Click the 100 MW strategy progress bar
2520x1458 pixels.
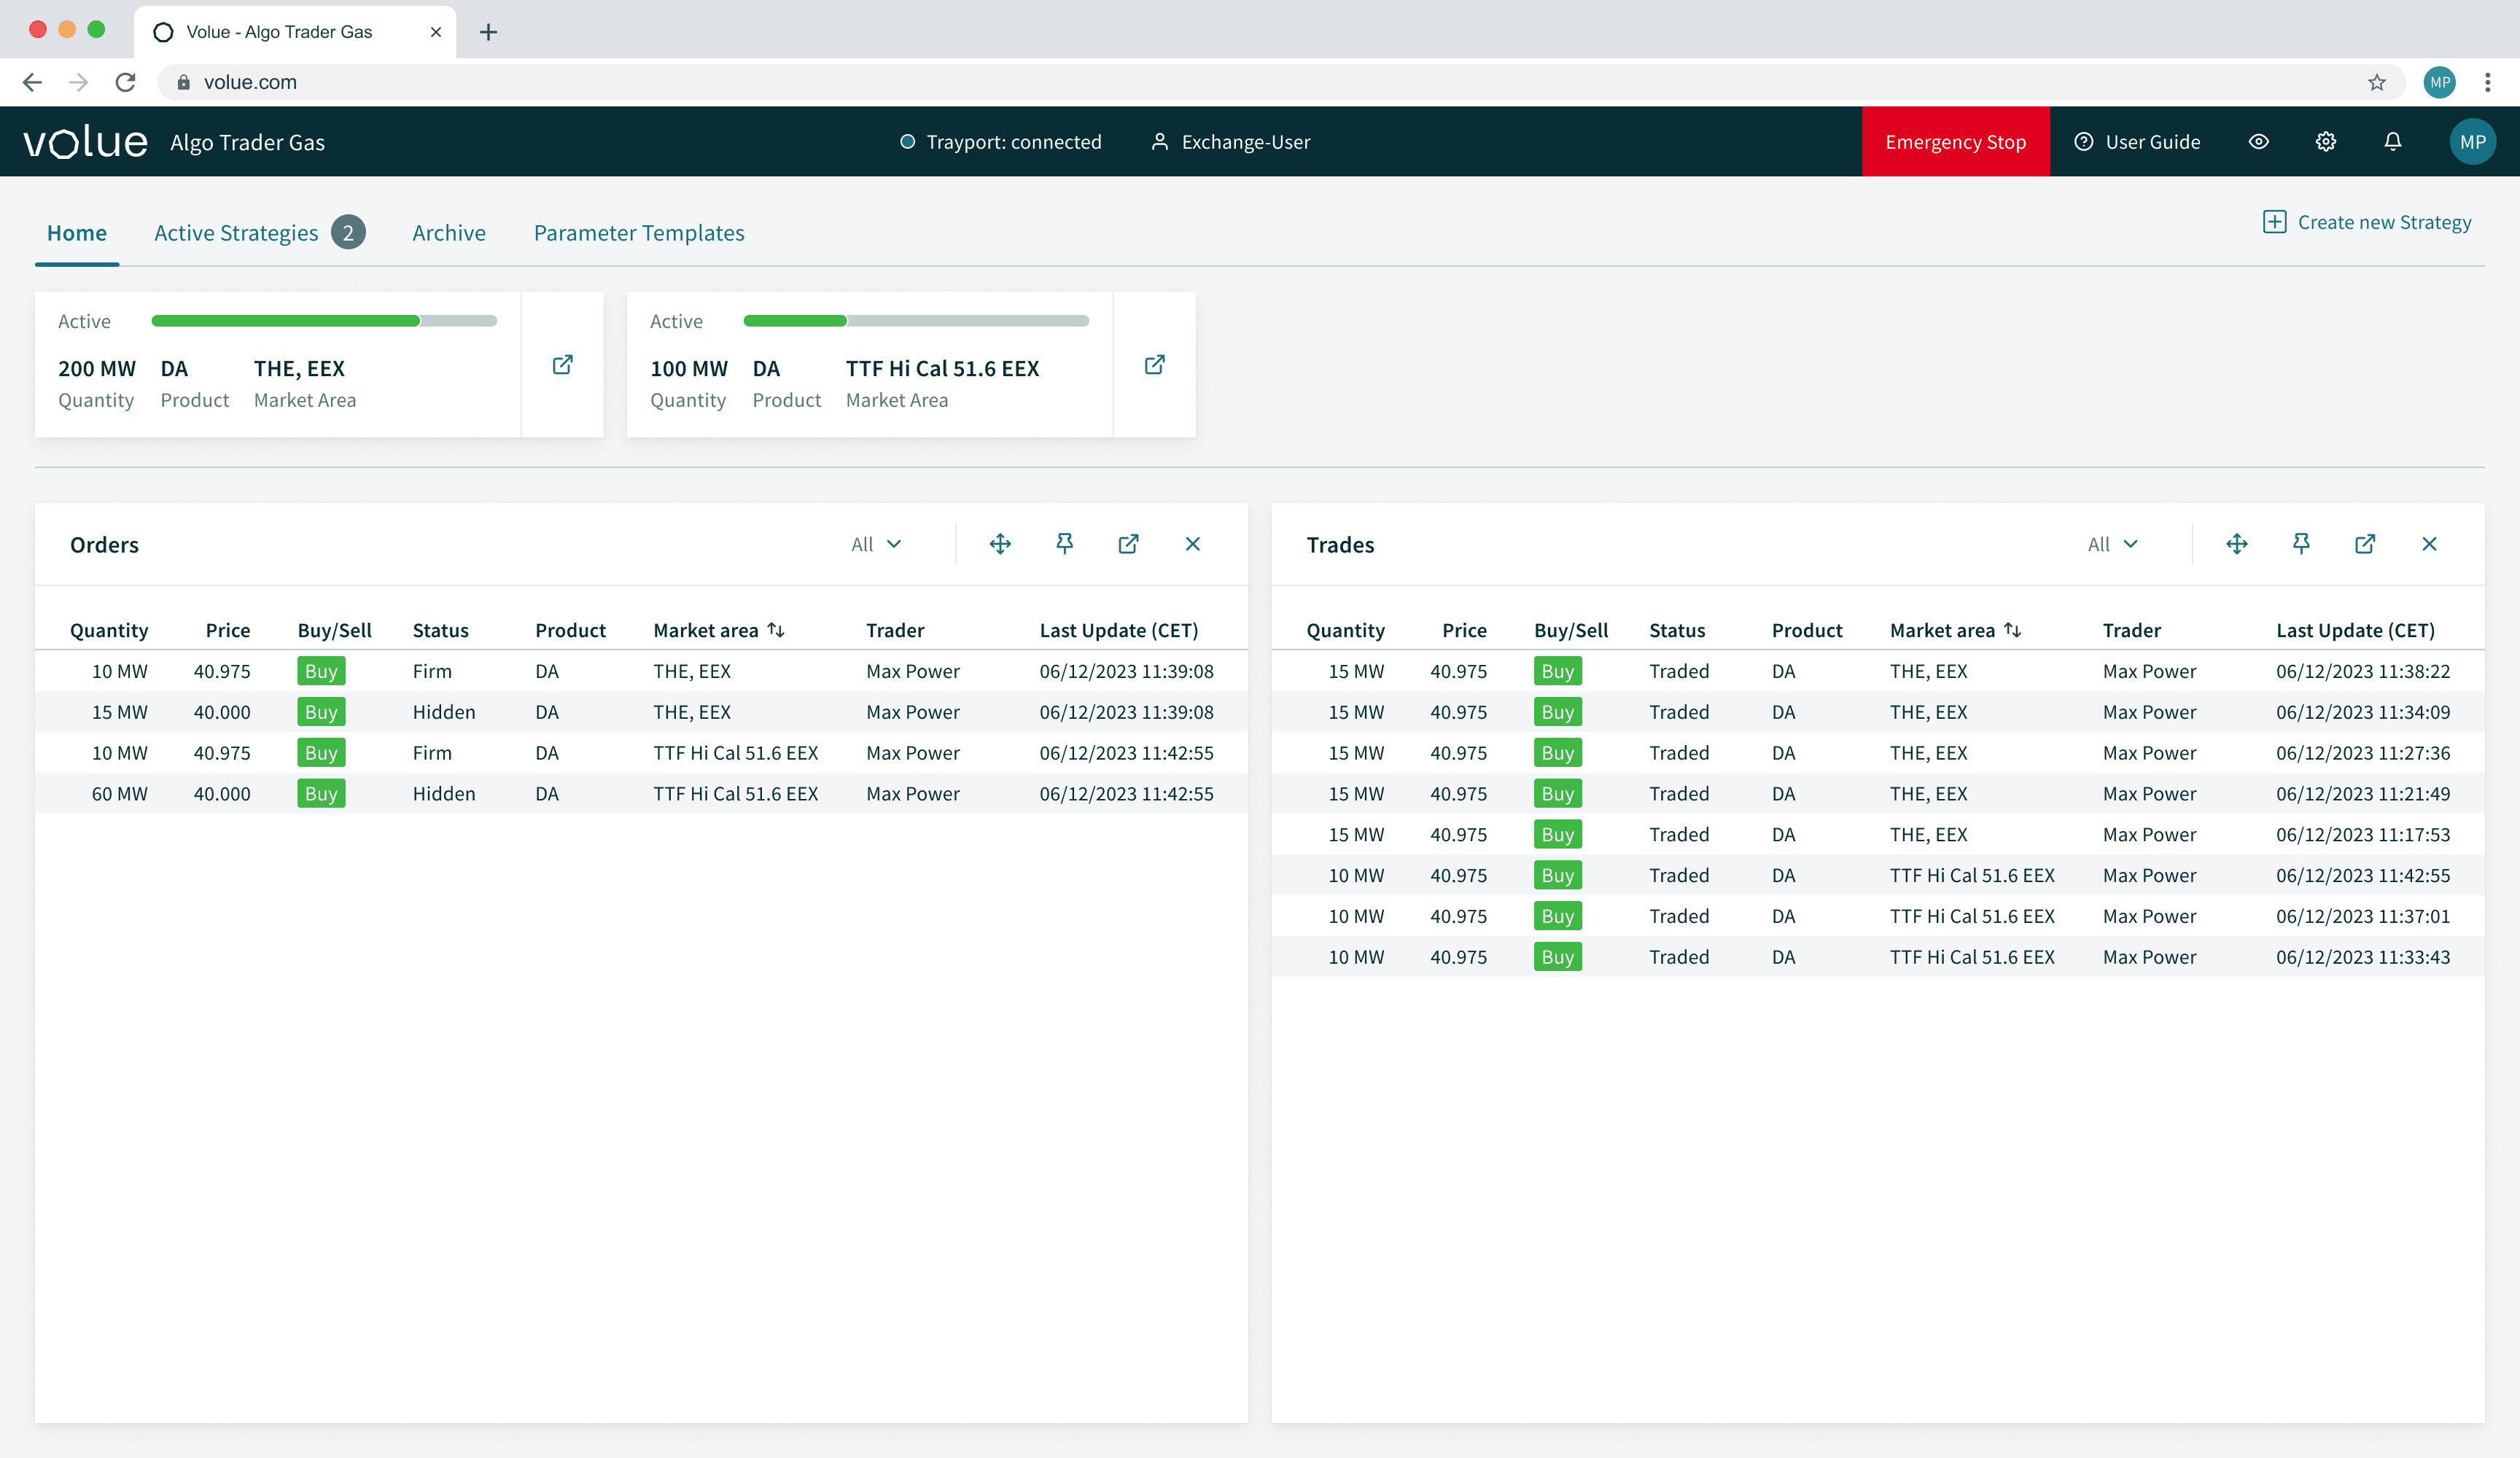point(916,321)
